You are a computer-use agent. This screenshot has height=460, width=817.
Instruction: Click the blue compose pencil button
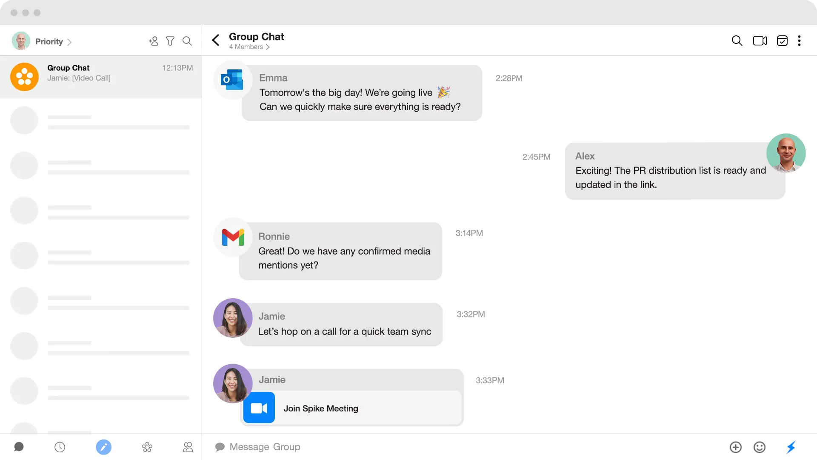click(x=103, y=447)
